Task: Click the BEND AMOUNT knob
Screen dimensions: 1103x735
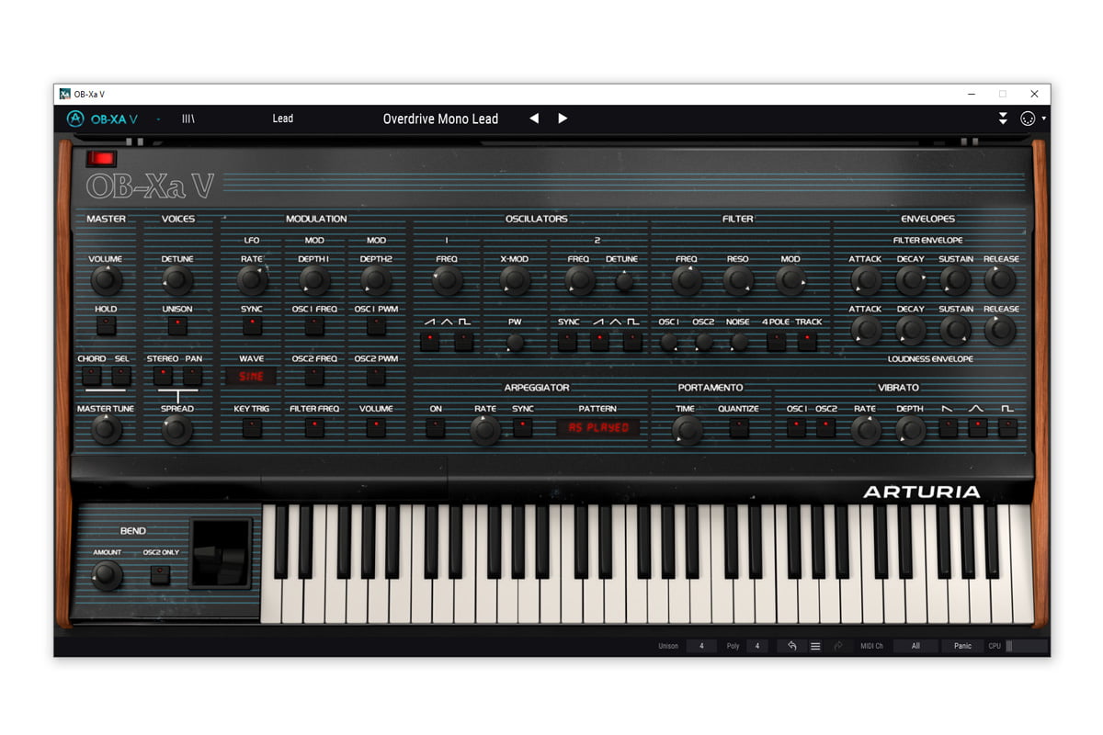Action: (107, 575)
